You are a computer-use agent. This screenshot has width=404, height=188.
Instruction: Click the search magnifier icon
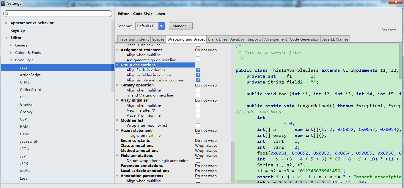click(x=7, y=14)
